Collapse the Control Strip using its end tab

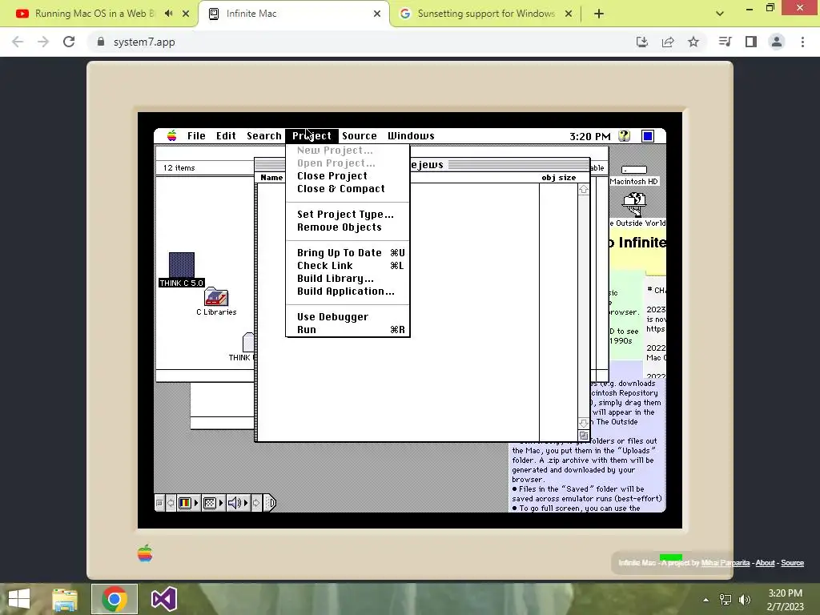click(x=269, y=503)
